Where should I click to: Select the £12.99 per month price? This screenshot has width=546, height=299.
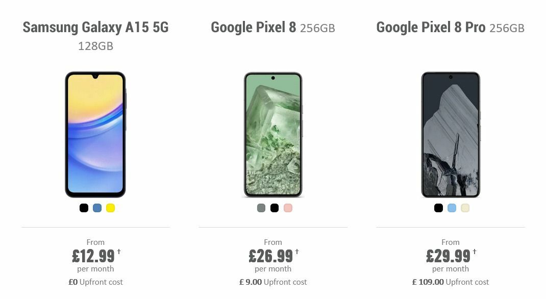click(93, 255)
